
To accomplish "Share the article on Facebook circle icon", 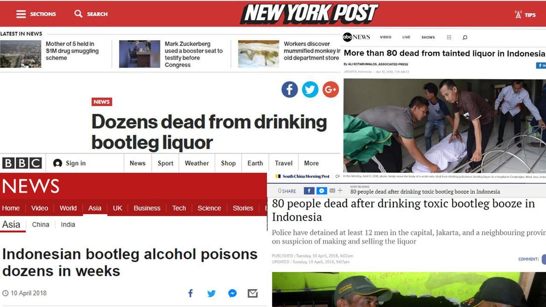I will (x=290, y=90).
